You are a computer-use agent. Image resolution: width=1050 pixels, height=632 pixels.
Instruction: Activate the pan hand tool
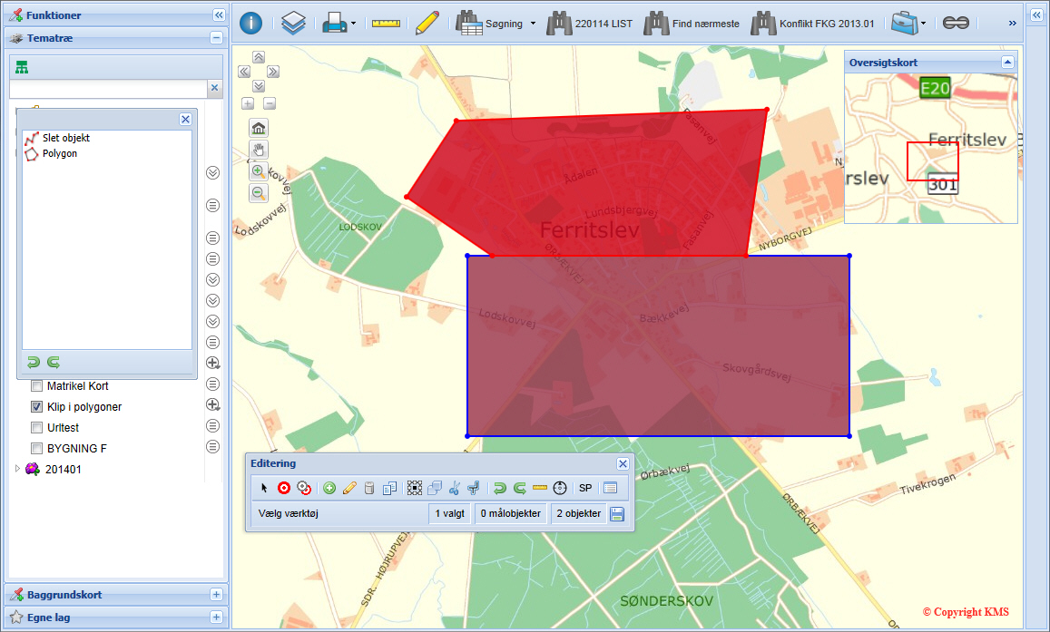(259, 150)
